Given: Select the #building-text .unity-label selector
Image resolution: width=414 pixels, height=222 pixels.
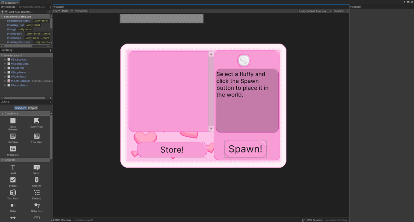Looking at the screenshot, I should pos(23,25).
